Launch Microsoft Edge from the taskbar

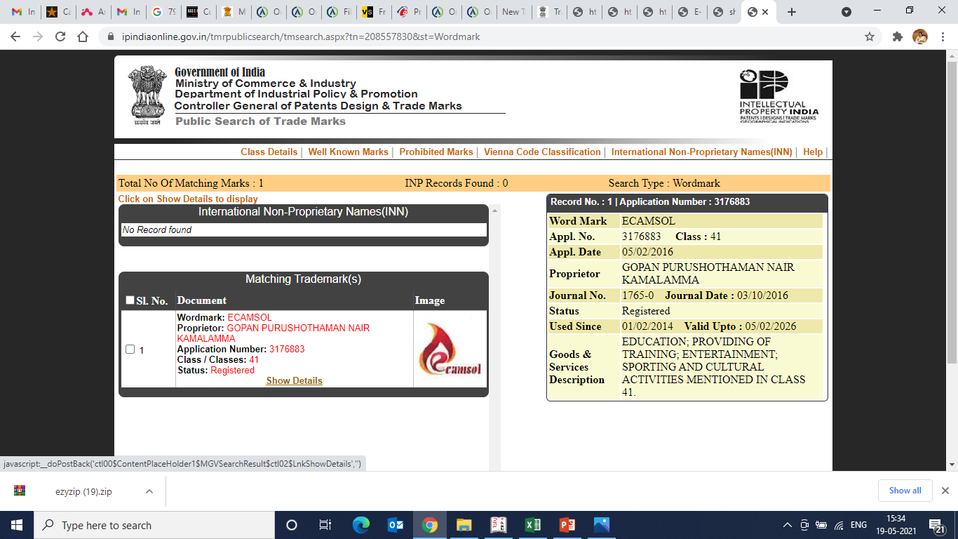(360, 525)
